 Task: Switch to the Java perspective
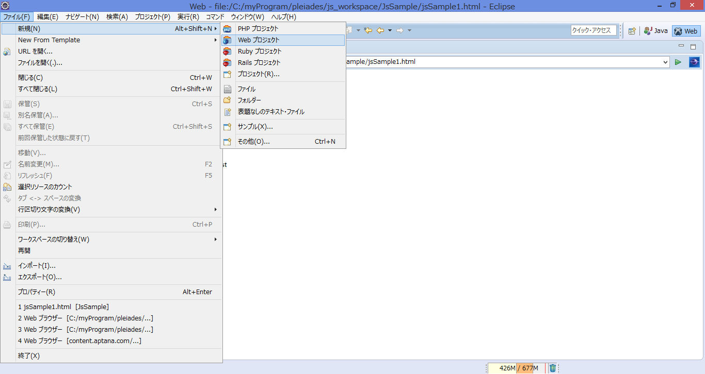[656, 31]
